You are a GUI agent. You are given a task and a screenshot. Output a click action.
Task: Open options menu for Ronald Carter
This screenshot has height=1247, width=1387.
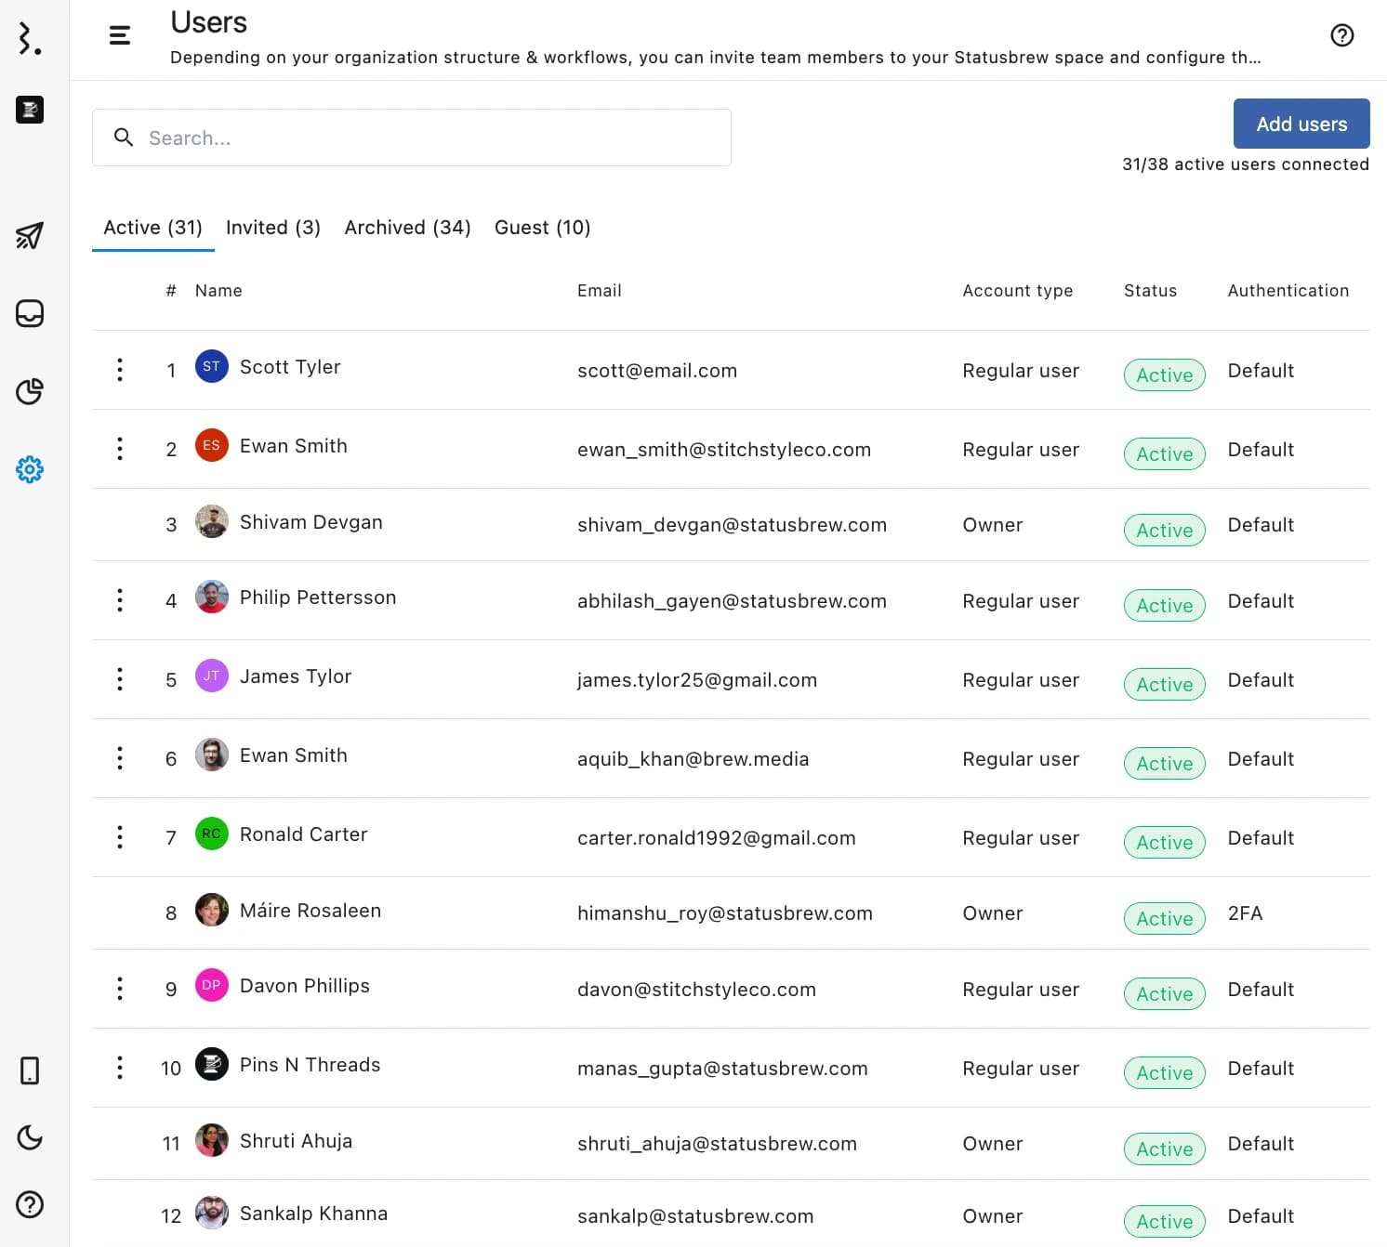tap(119, 837)
